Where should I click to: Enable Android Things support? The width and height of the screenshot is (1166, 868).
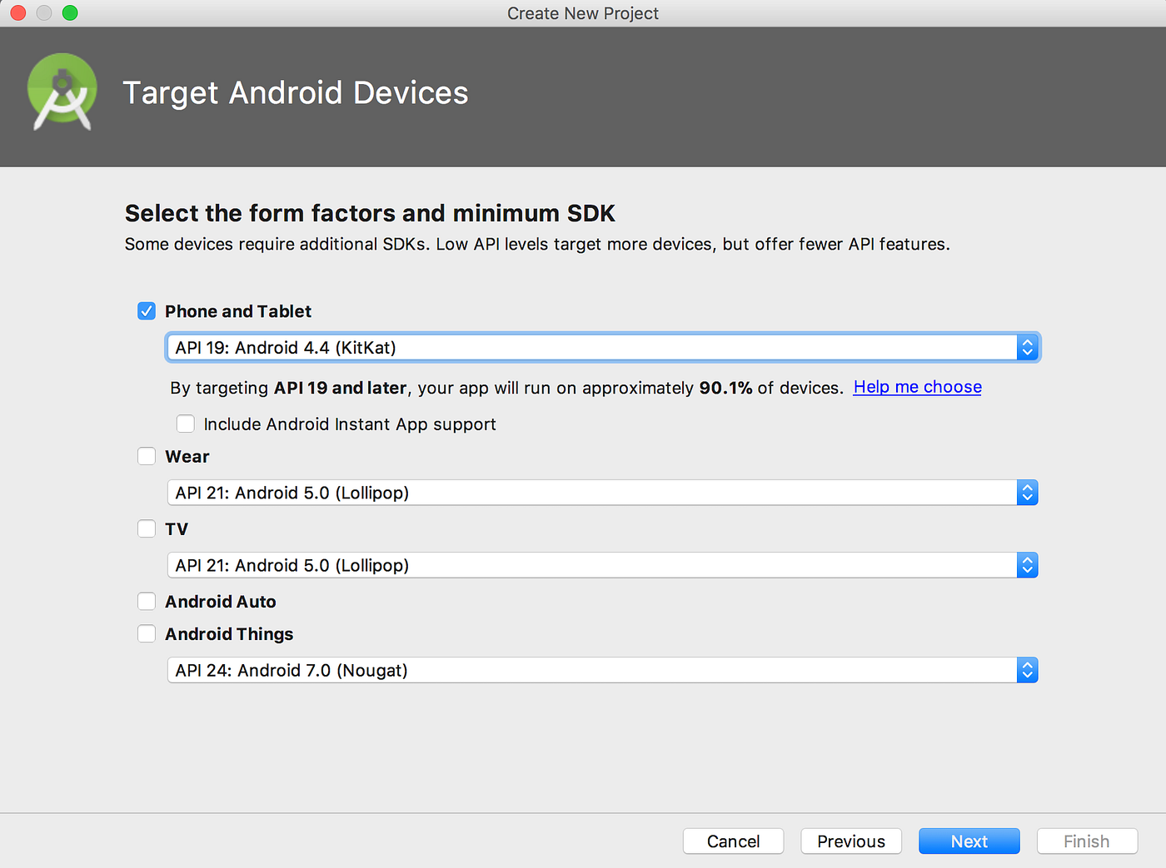147,633
